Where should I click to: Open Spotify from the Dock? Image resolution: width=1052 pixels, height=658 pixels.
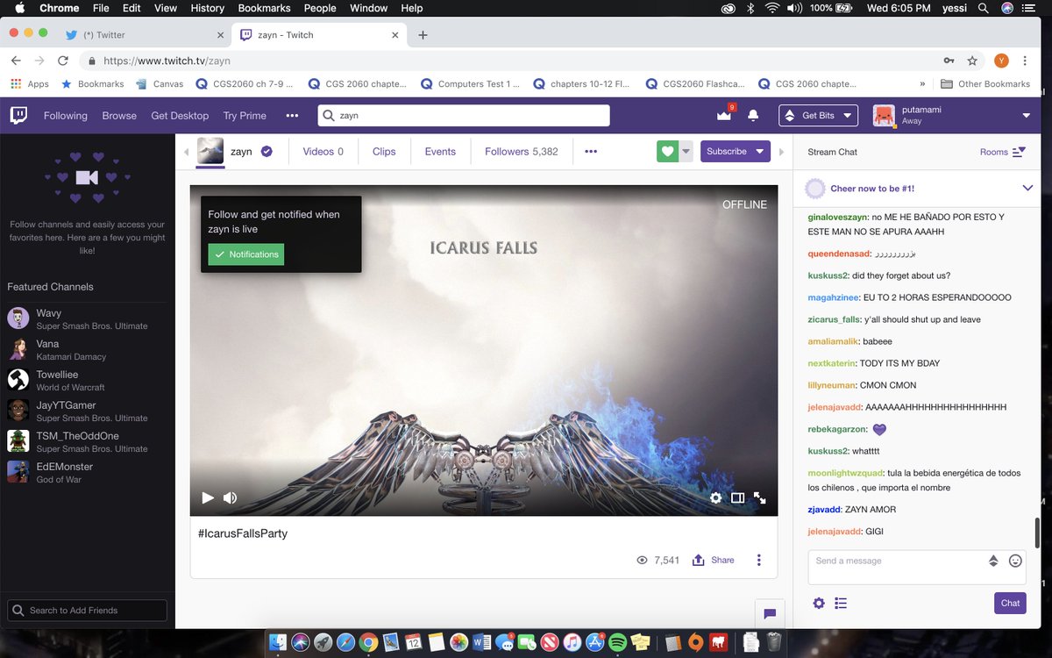pyautogui.click(x=616, y=642)
